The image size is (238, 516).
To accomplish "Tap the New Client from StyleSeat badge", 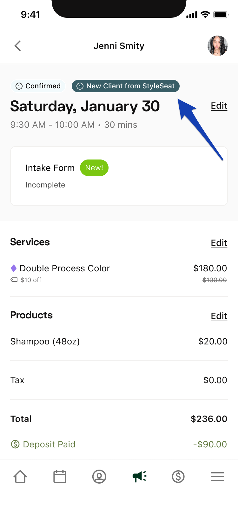I will [126, 86].
